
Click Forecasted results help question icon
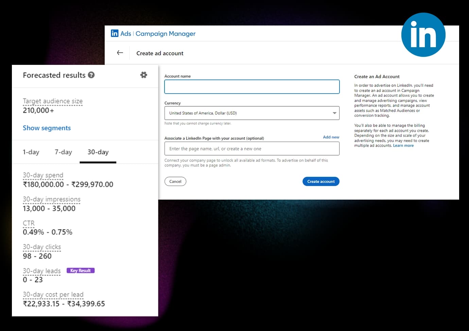(91, 75)
